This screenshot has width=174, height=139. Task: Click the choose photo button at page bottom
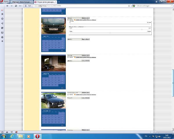click(86, 130)
